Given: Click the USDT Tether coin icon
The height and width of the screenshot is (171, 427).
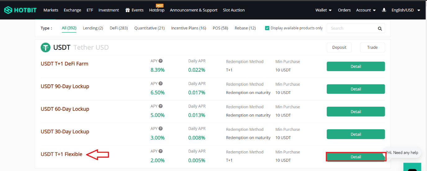Looking at the screenshot, I should click(46, 47).
